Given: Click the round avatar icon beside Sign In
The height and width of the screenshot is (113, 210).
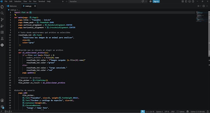Looking at the screenshot, I should [x=150, y=2].
